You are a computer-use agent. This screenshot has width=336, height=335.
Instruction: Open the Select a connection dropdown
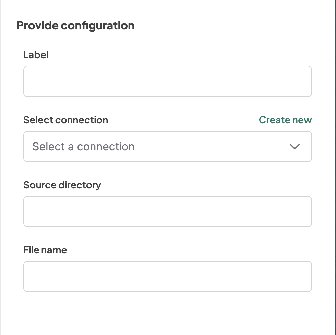pos(167,147)
